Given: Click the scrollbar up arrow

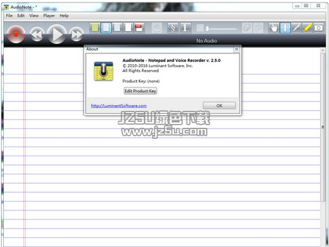Looking at the screenshot, I should click(x=323, y=50).
